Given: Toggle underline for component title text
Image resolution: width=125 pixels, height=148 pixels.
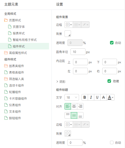Looking at the screenshot, I should [x=97, y=97].
